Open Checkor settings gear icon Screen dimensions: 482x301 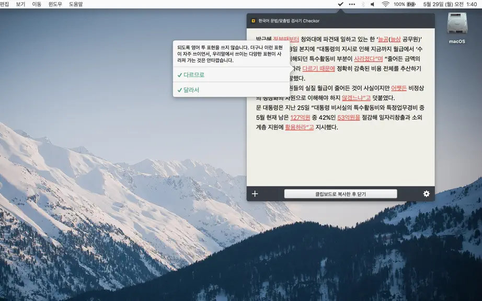pyautogui.click(x=427, y=194)
